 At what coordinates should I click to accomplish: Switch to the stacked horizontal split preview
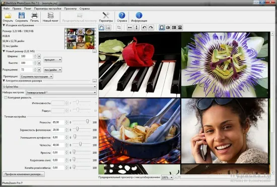point(180,28)
